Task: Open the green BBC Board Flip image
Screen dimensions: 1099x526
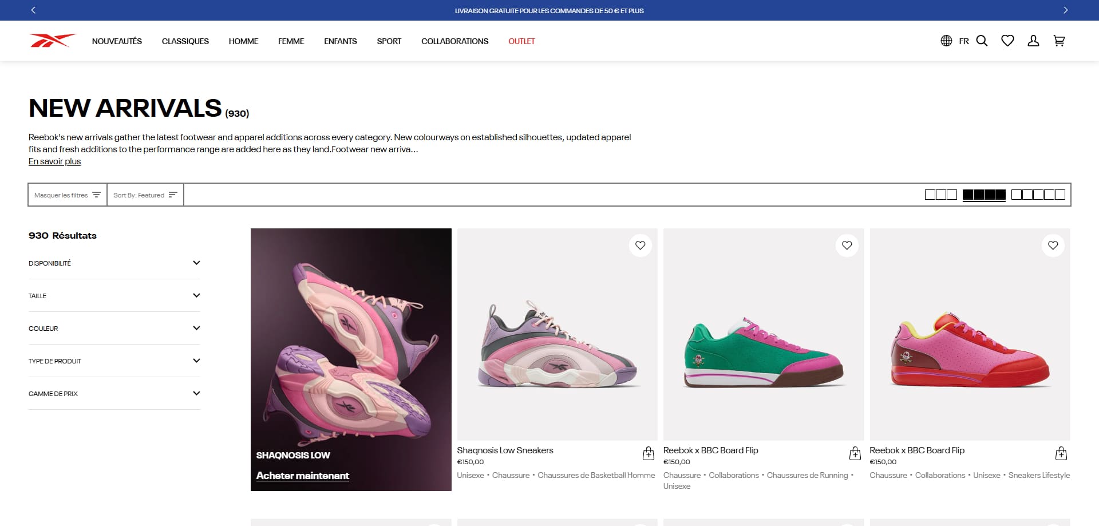Action: (x=764, y=334)
